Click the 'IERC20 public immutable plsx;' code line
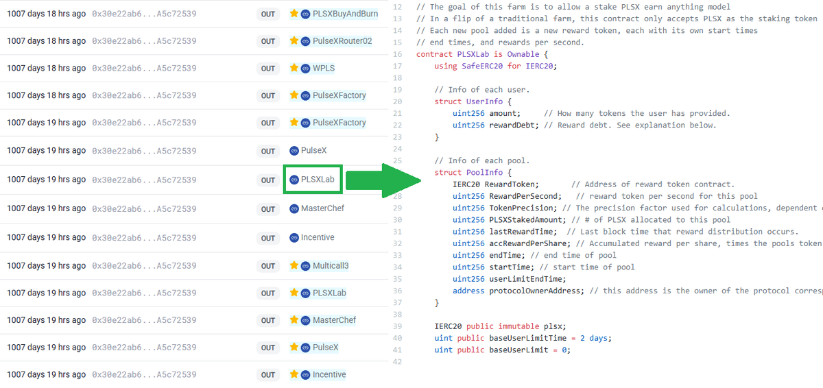The height and width of the screenshot is (388, 823). (501, 326)
